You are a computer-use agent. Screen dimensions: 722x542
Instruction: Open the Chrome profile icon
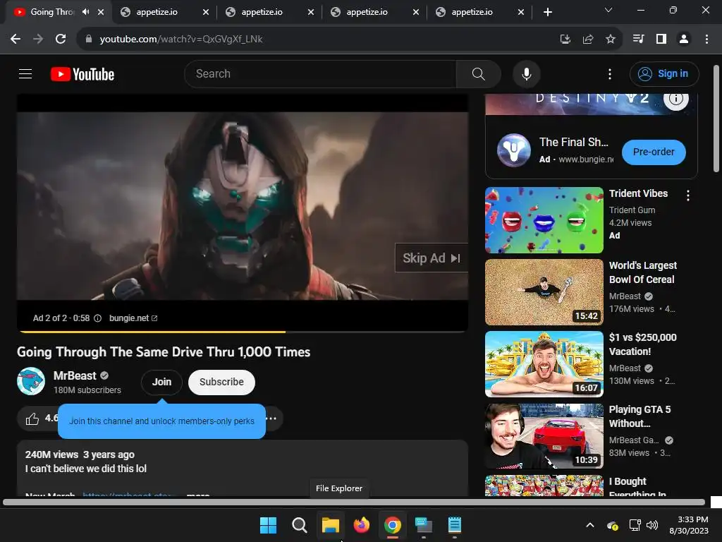tap(684, 40)
